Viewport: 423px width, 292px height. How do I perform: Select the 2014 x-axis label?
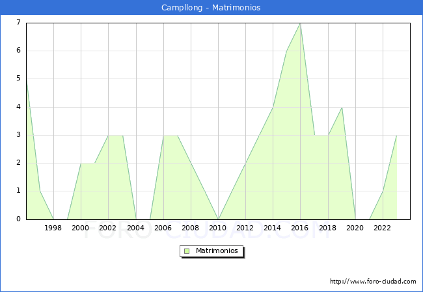[x=273, y=228]
